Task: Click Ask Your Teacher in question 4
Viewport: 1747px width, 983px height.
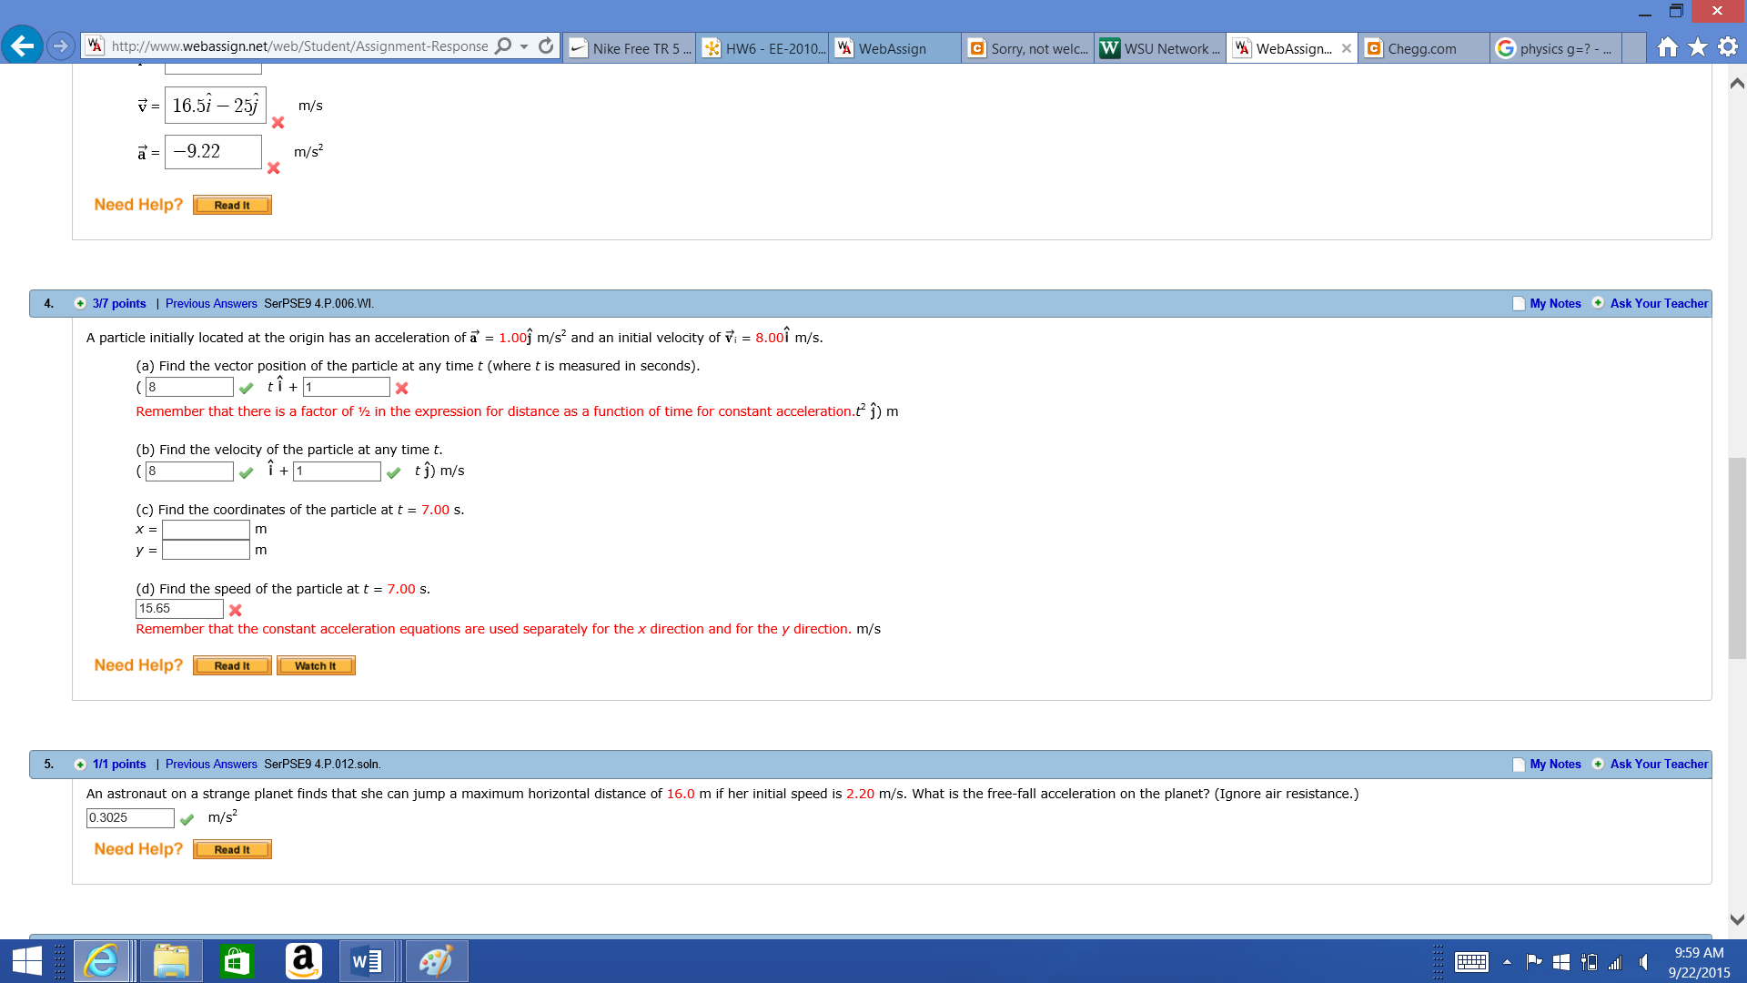Action: (1658, 304)
